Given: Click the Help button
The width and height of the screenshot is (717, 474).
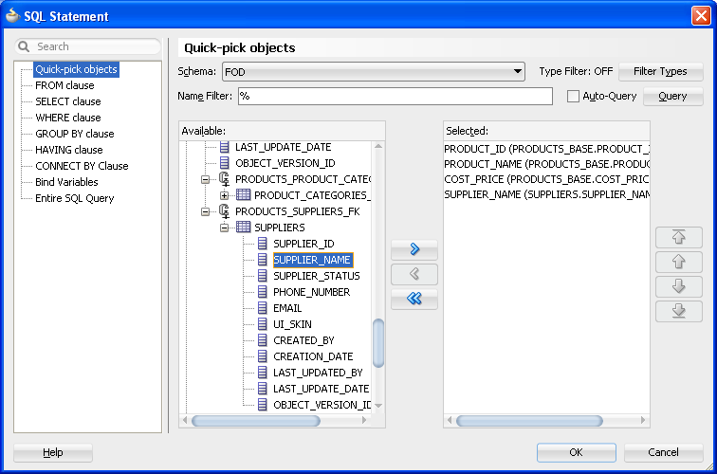Looking at the screenshot, I should click(53, 452).
